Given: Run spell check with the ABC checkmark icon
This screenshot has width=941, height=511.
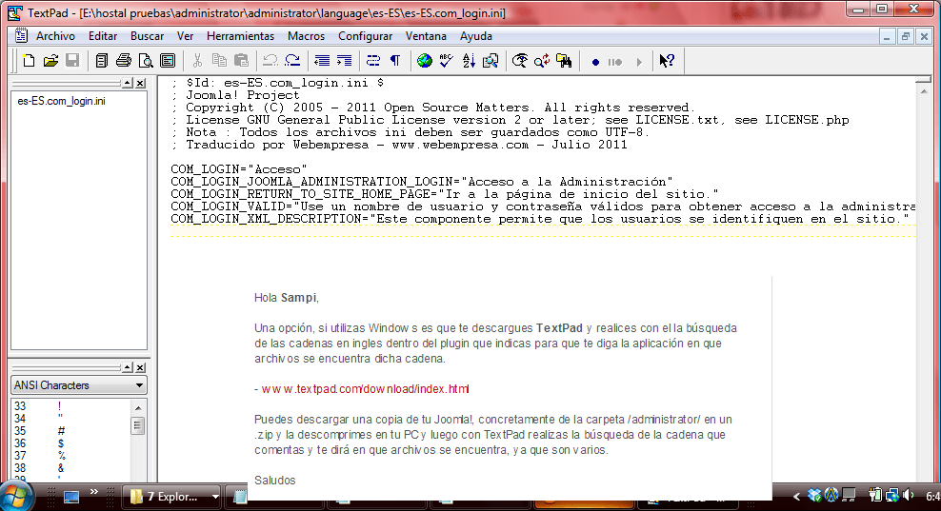Looking at the screenshot, I should (447, 61).
